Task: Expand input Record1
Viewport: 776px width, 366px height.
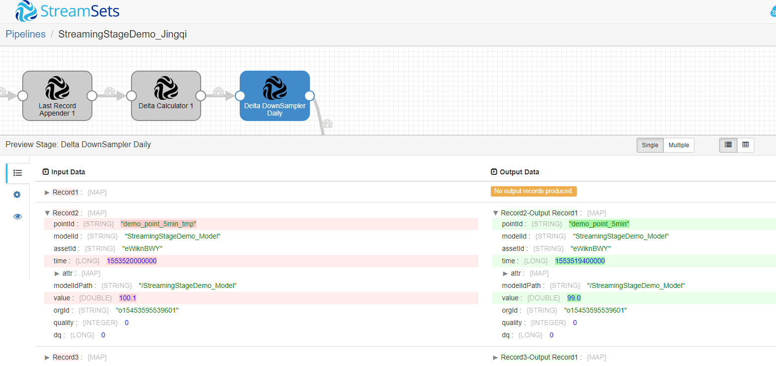Action: tap(47, 193)
